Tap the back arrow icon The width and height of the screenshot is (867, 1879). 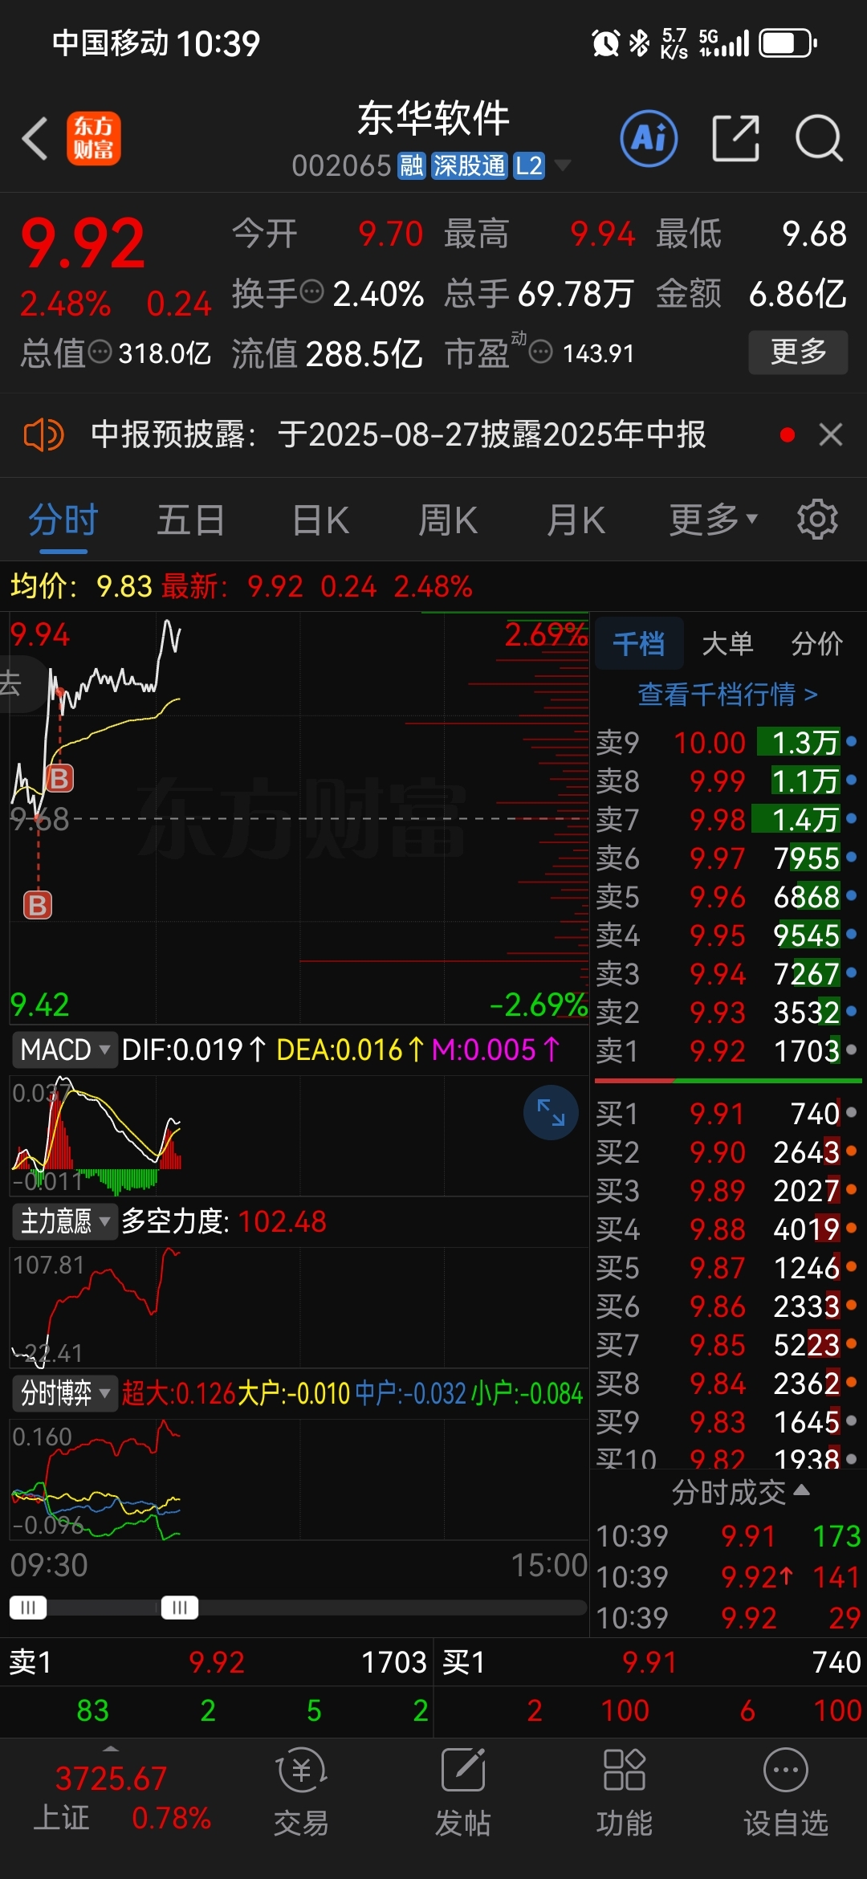point(35,138)
